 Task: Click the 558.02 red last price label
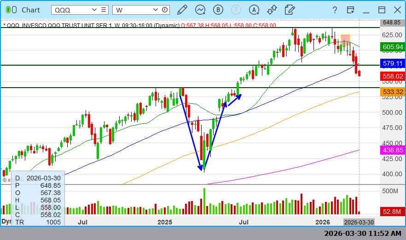[x=393, y=76]
